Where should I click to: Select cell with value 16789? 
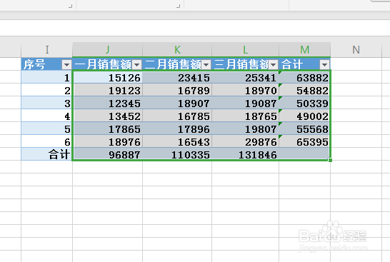177,90
